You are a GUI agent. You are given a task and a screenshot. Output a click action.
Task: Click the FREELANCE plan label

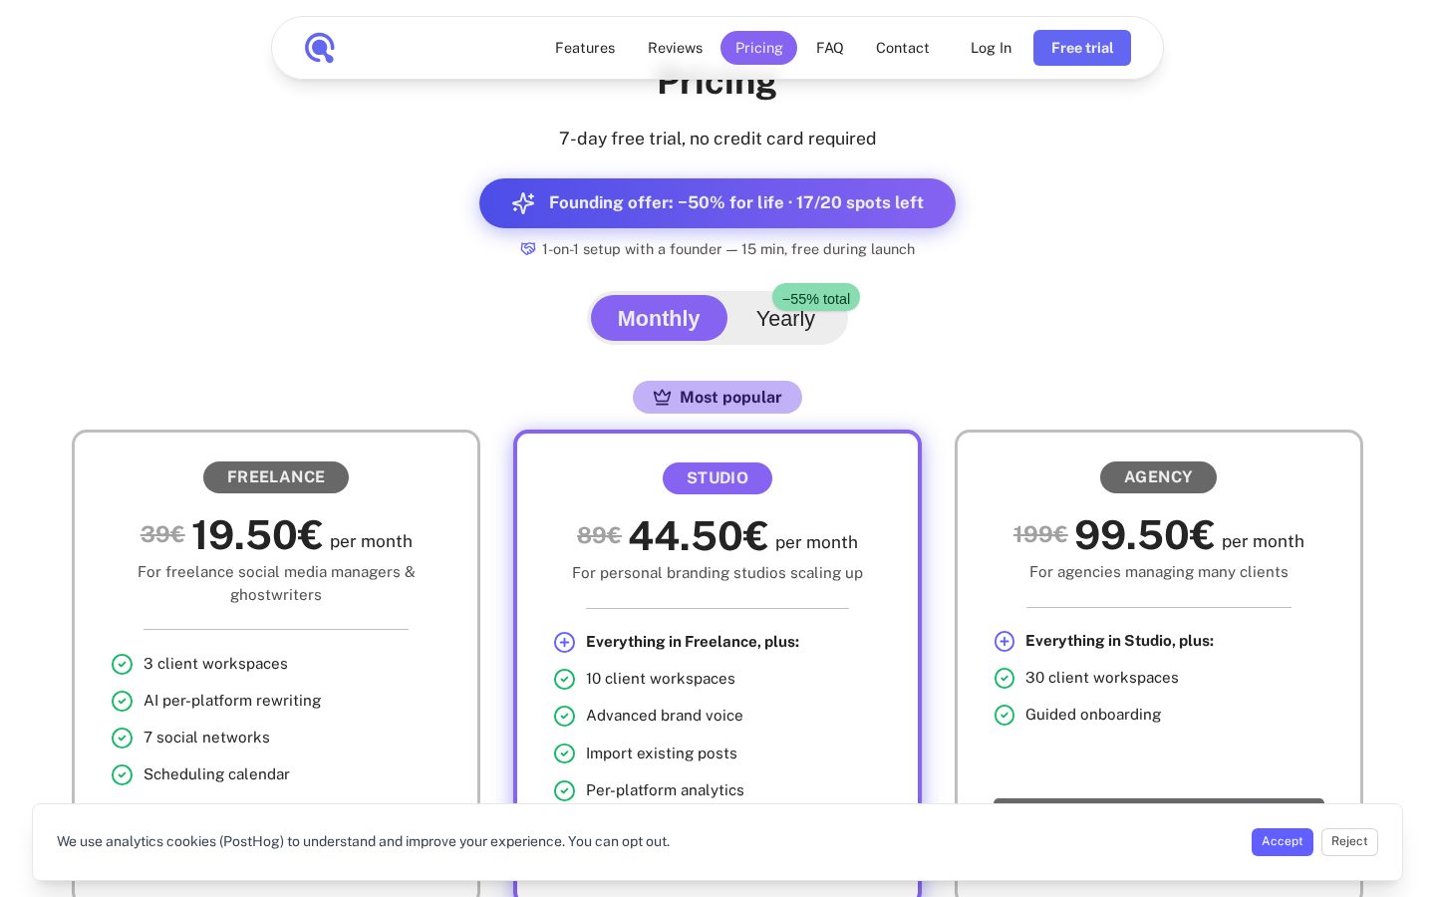[276, 477]
